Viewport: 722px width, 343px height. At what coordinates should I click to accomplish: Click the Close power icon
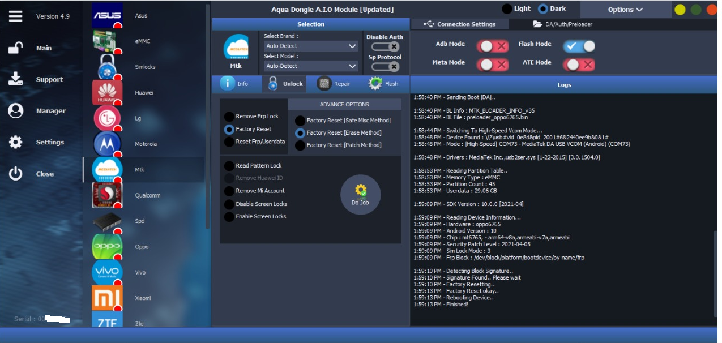(16, 174)
